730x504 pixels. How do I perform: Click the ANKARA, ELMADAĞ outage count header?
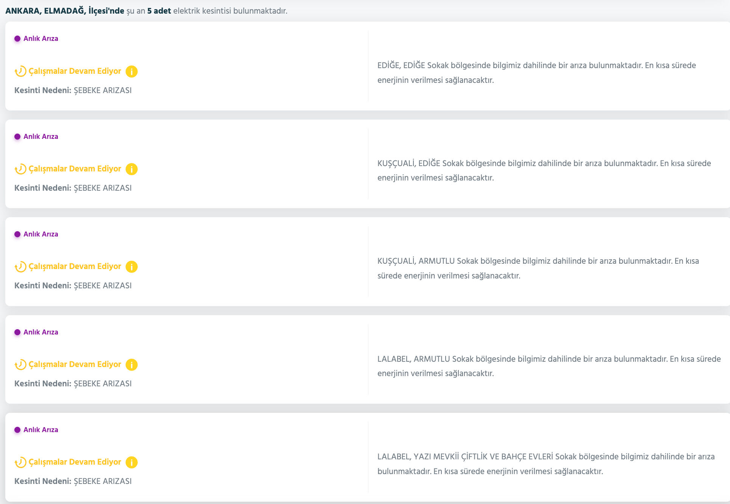(x=146, y=11)
